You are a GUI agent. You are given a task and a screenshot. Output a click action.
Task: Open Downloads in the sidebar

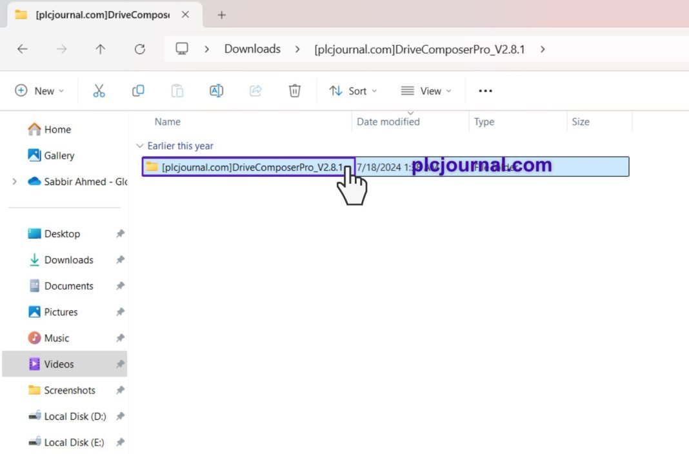[x=68, y=260]
